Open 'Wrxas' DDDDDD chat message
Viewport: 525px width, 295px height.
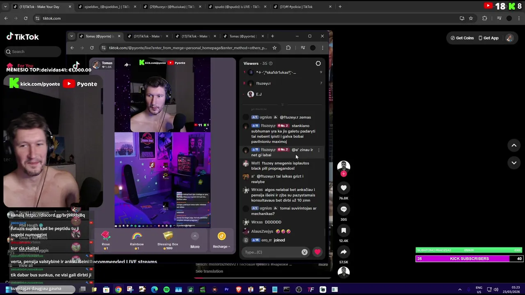pyautogui.click(x=266, y=222)
